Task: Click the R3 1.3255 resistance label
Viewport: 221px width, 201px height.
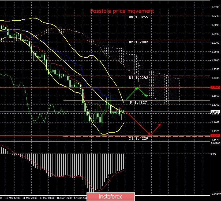Action: (x=138, y=17)
